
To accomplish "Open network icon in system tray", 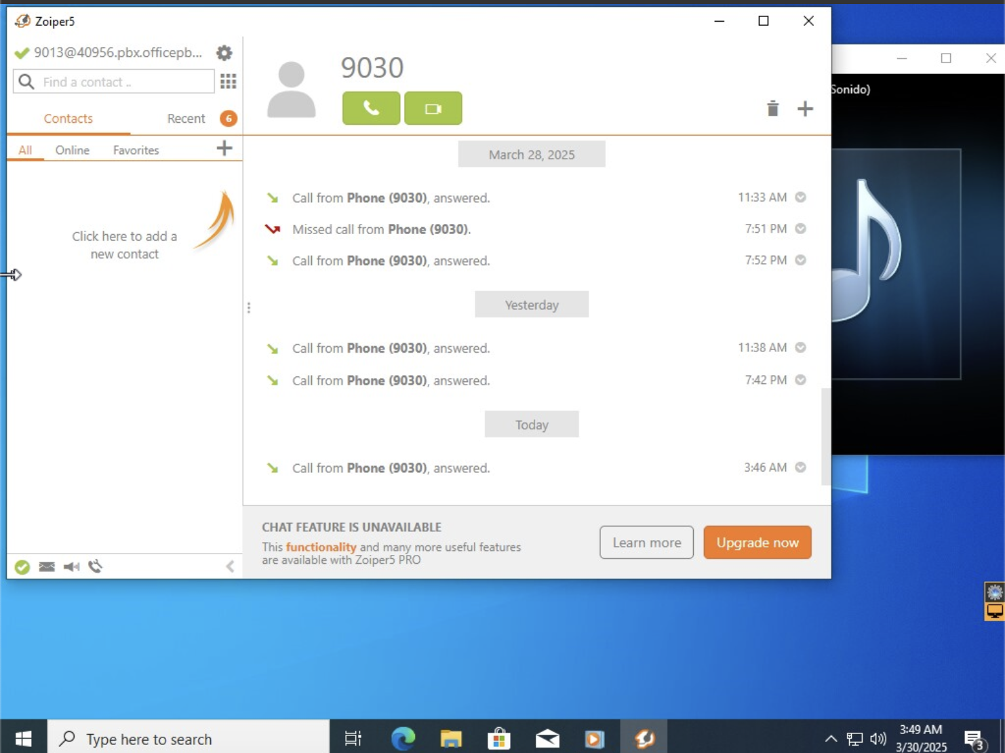I will point(855,739).
